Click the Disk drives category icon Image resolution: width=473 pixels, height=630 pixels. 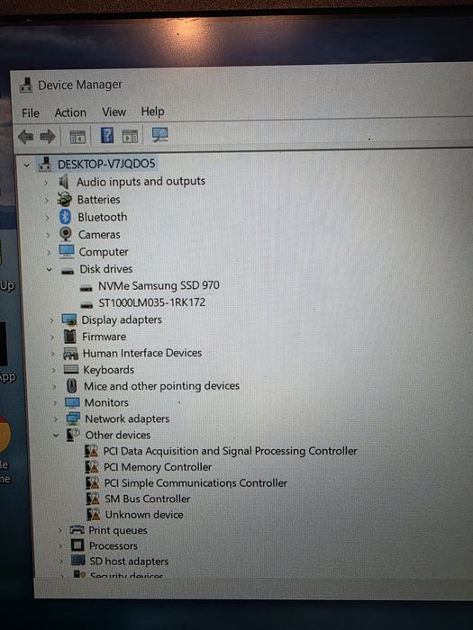(68, 270)
